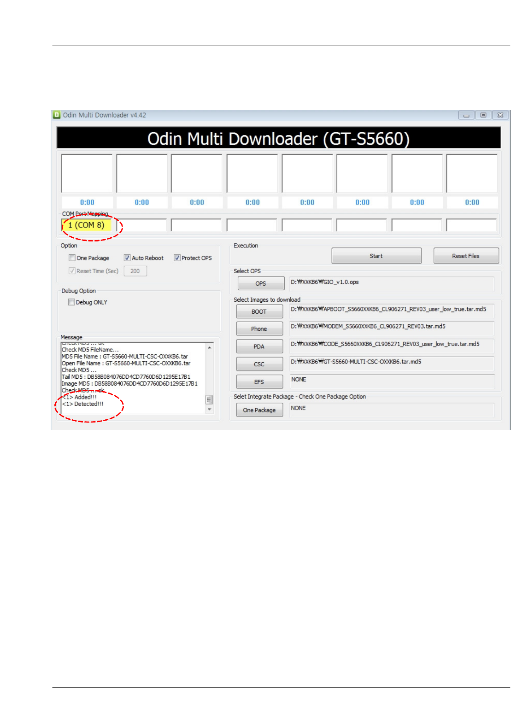
Task: Click the message log scroll down arrow
Action: tap(210, 409)
